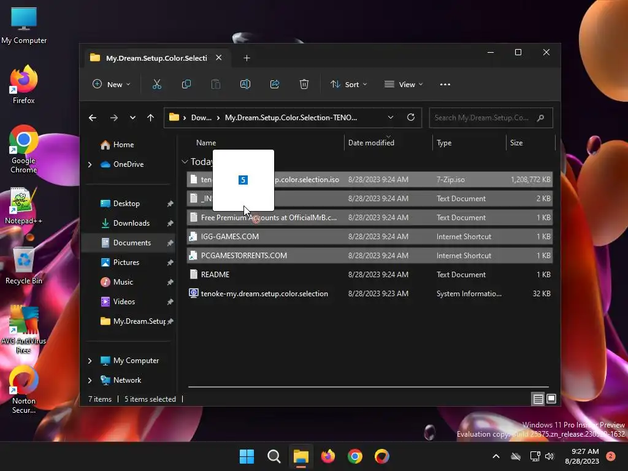Screen dimensions: 628x471
Task: Open Firefox desktop shortcut
Action: [x=24, y=85]
